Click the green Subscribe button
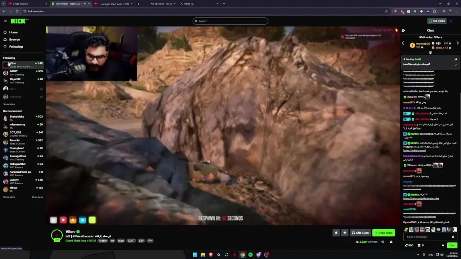This screenshot has width=461, height=259. coord(383,233)
